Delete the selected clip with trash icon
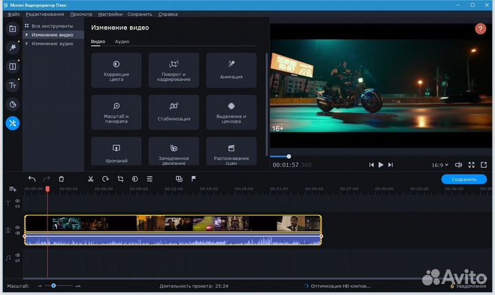Viewport: 495px width, 295px height. click(x=61, y=179)
